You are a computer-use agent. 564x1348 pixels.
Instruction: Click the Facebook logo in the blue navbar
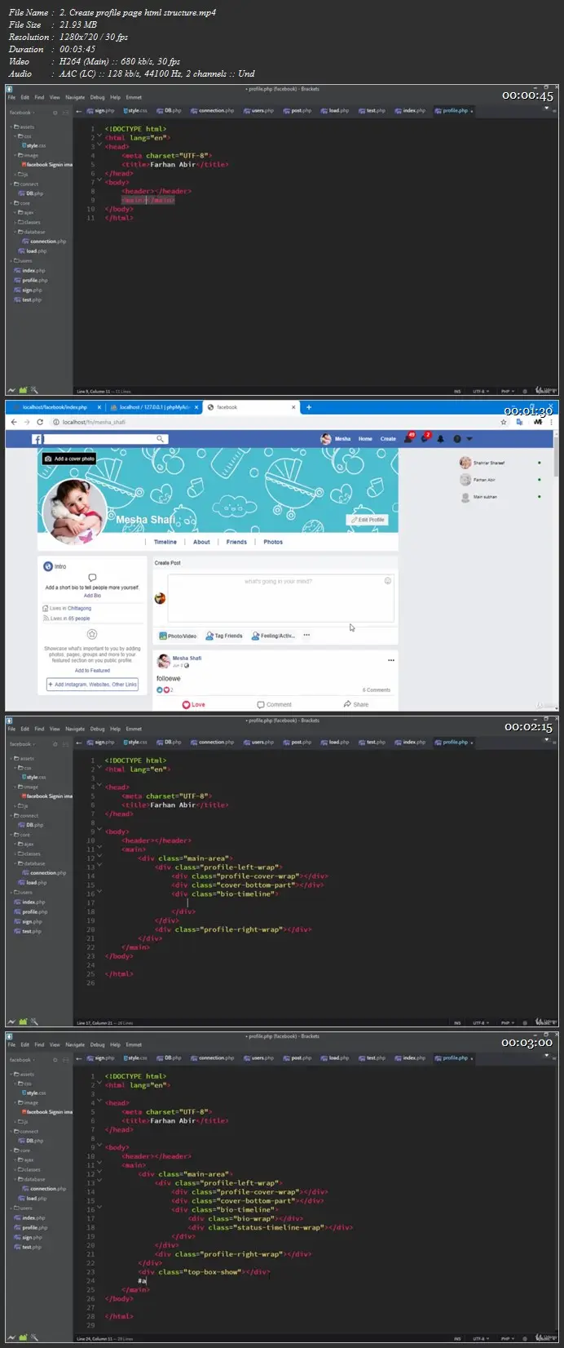tap(37, 439)
